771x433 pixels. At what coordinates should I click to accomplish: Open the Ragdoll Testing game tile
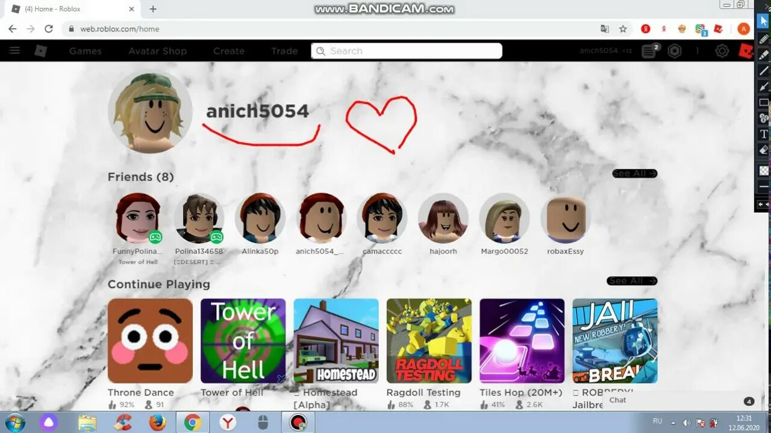pos(429,341)
